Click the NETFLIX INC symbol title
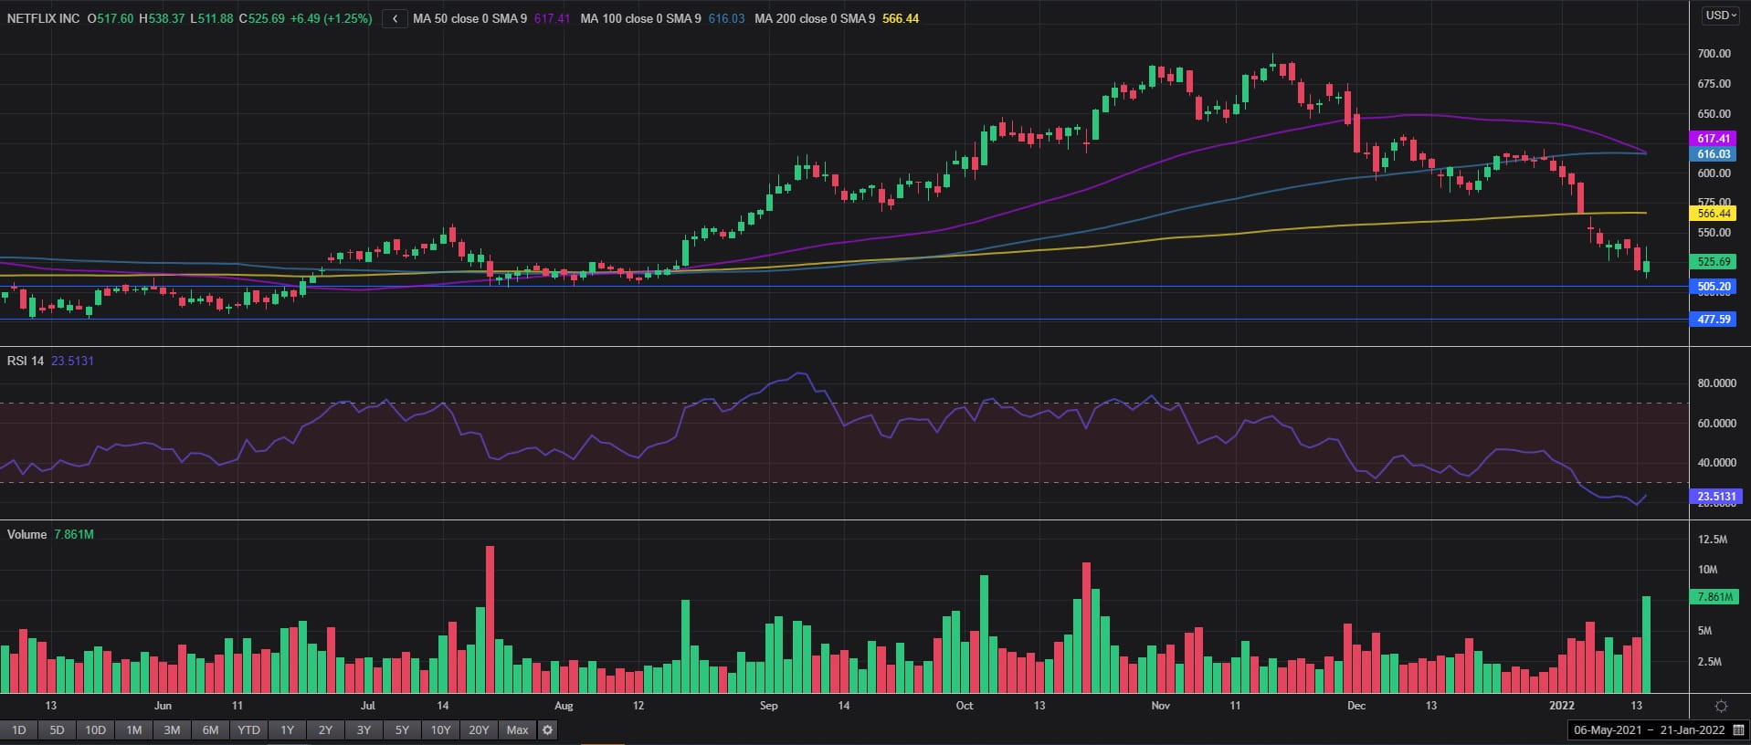Image resolution: width=1751 pixels, height=745 pixels. (x=43, y=18)
